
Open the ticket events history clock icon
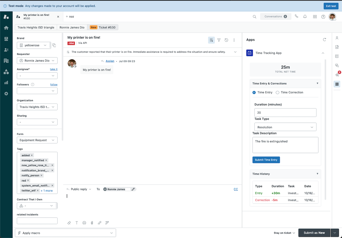tap(227, 40)
